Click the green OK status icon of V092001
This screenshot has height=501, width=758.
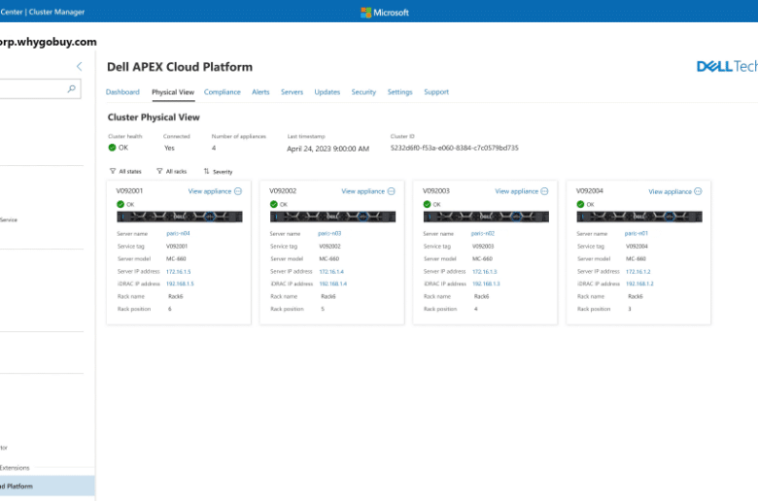tap(121, 204)
